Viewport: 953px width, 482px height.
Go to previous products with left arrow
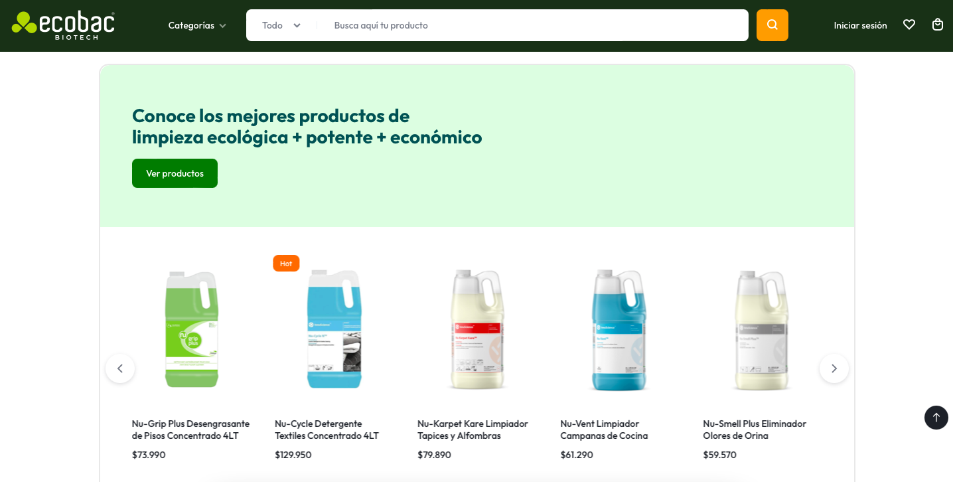point(120,368)
